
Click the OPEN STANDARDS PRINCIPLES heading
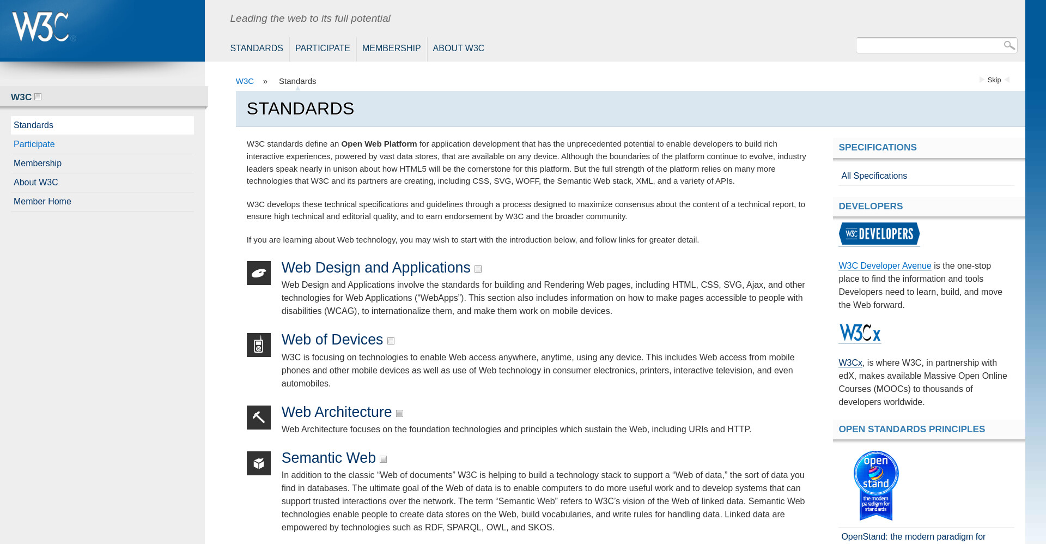click(912, 430)
